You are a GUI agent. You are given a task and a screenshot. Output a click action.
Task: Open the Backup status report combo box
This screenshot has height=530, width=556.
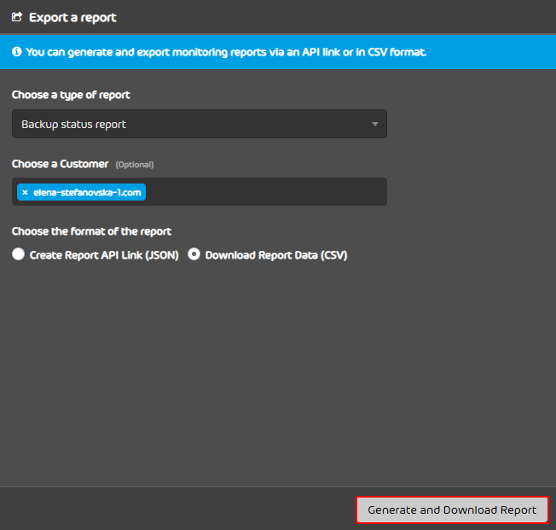click(200, 124)
